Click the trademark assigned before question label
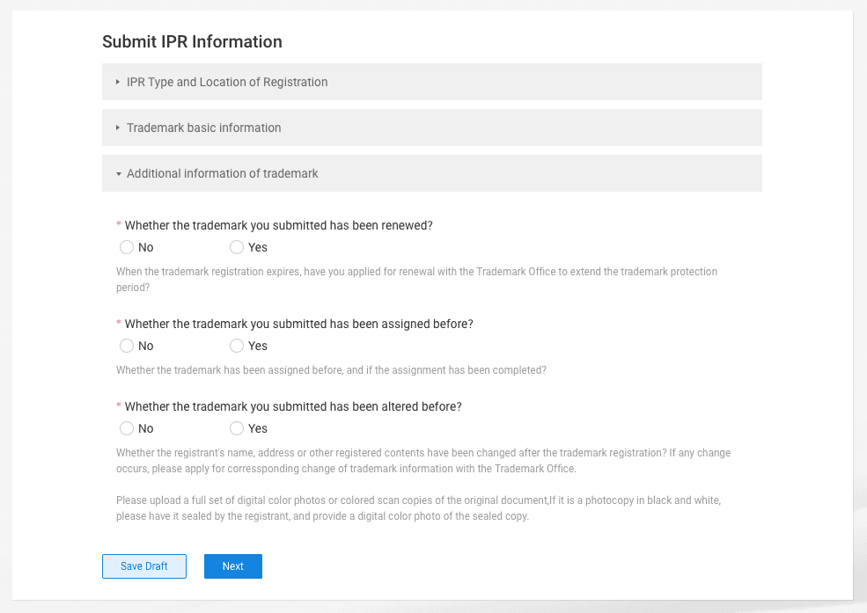This screenshot has height=613, width=867. click(298, 324)
